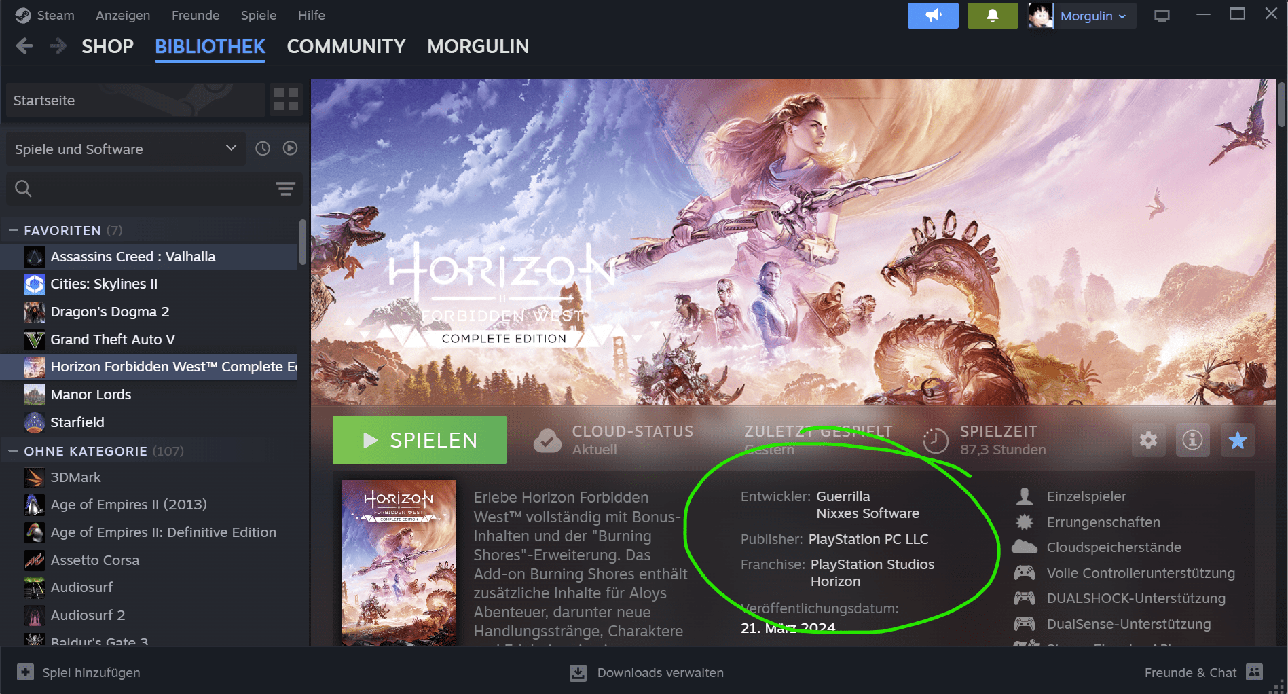Click the downloads manager icon

(x=578, y=673)
